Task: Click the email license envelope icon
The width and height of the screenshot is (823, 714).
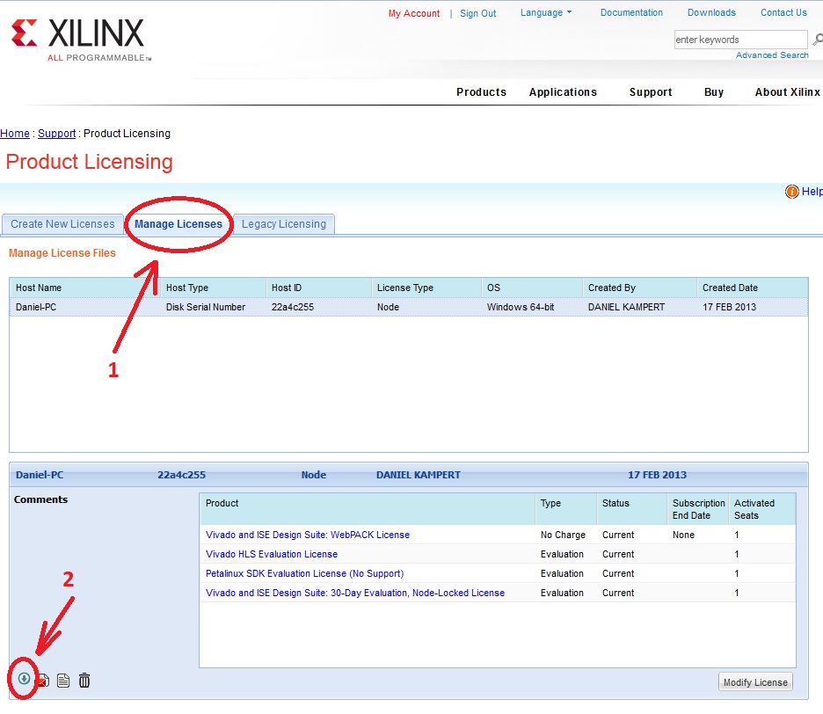Action: click(44, 681)
